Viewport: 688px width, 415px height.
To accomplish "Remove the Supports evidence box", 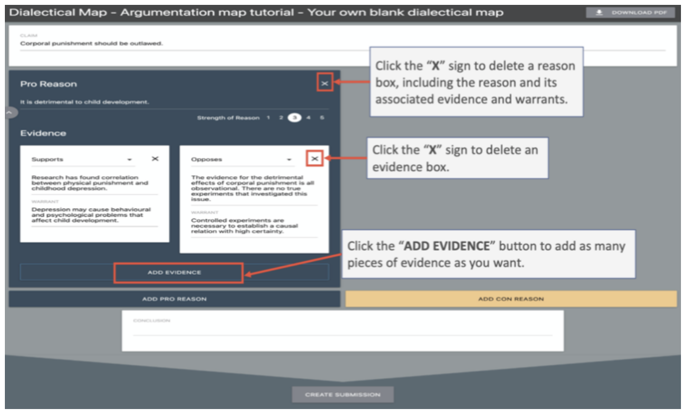I will click(155, 159).
